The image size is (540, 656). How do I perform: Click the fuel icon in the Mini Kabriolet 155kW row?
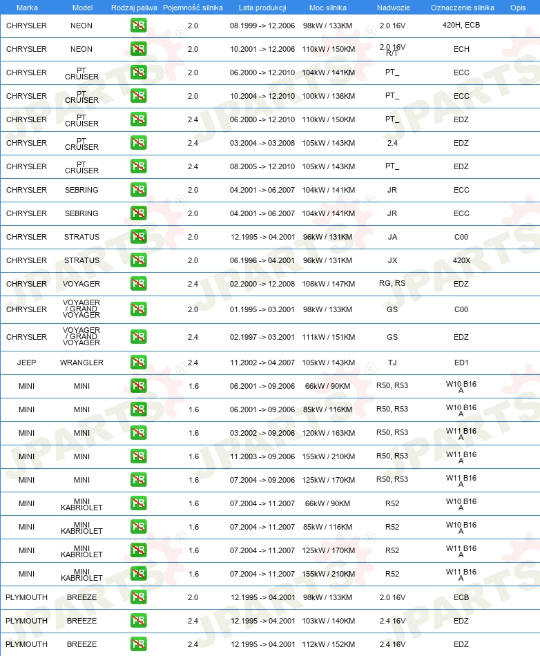click(138, 574)
